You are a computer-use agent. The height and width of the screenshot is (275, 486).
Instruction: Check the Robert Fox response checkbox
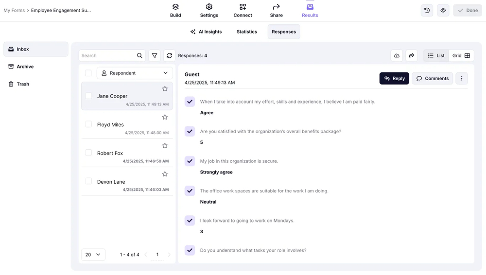88,153
